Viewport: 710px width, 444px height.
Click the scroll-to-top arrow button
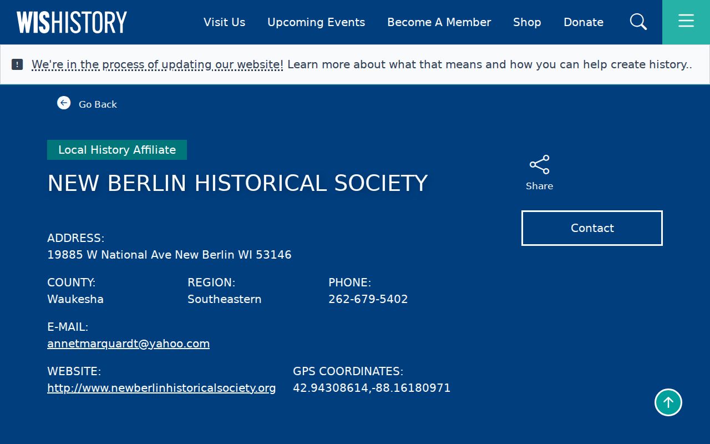coord(668,402)
